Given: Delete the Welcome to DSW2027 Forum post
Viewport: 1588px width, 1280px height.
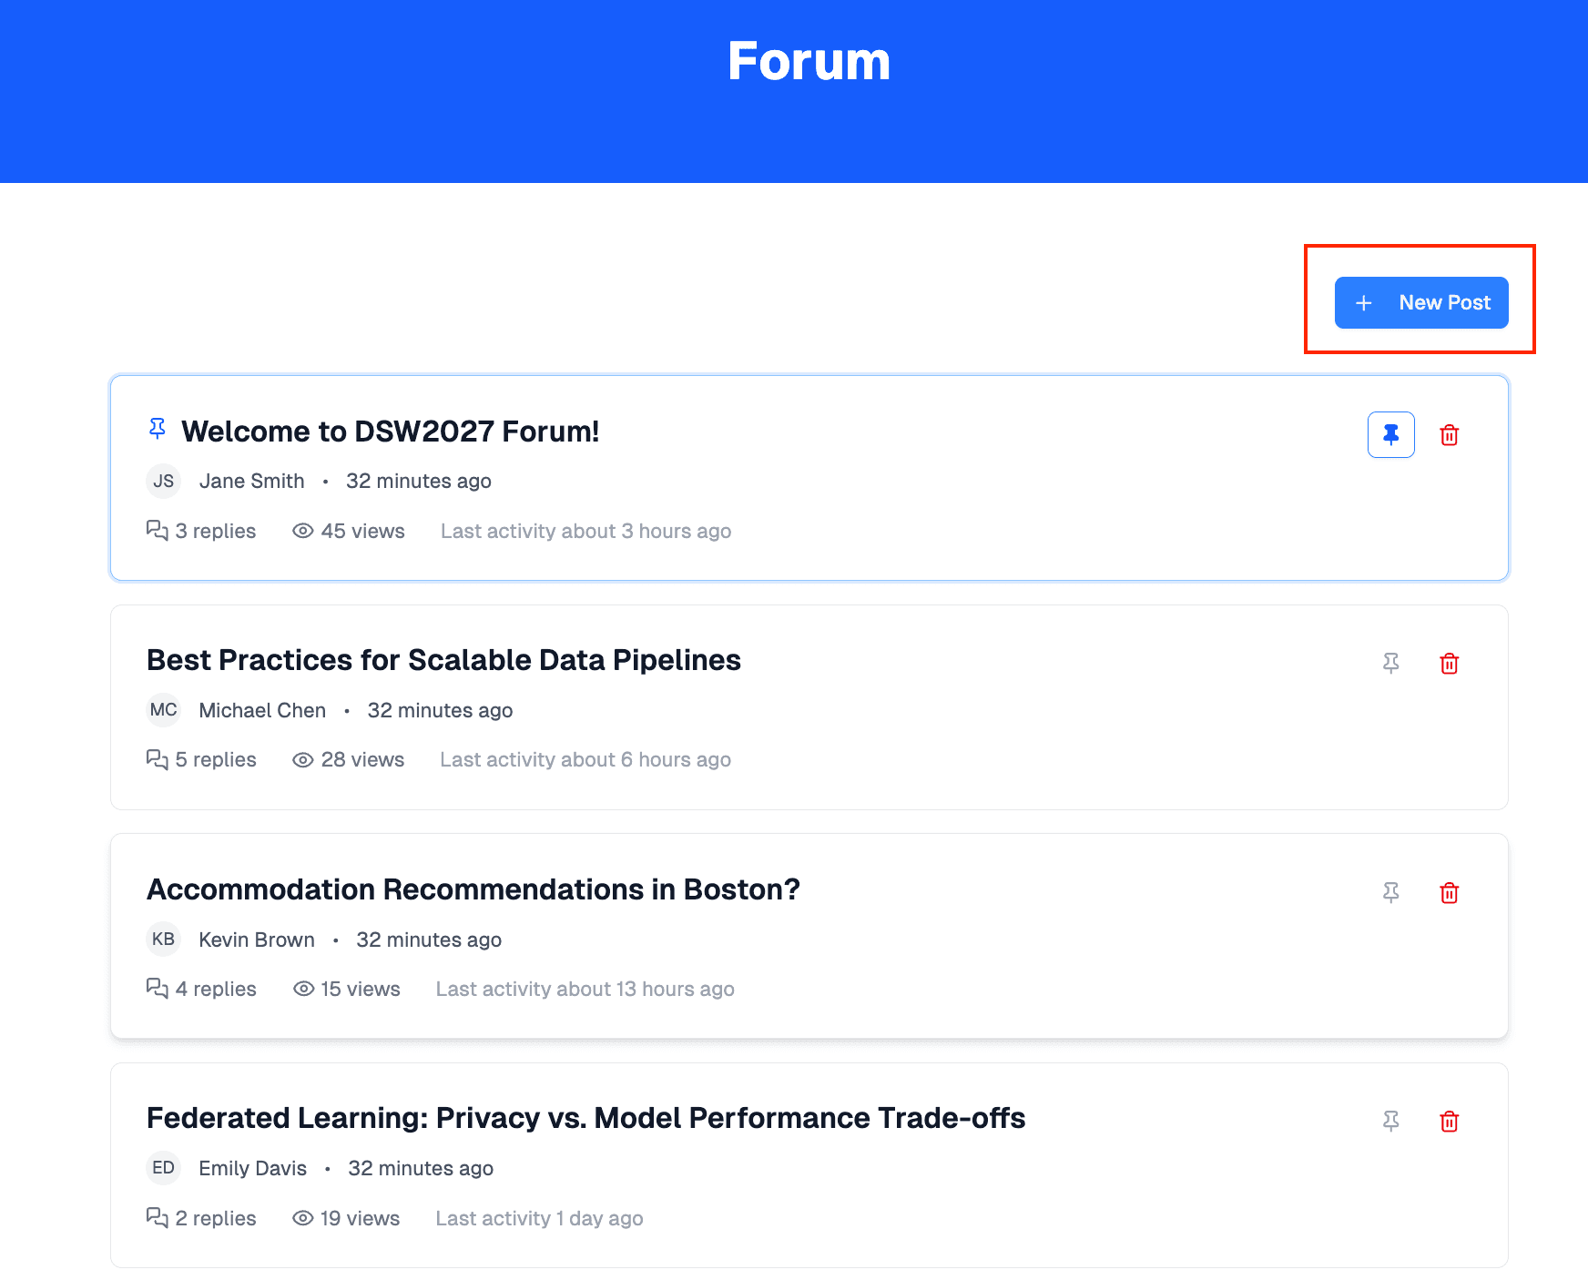Looking at the screenshot, I should tap(1450, 435).
